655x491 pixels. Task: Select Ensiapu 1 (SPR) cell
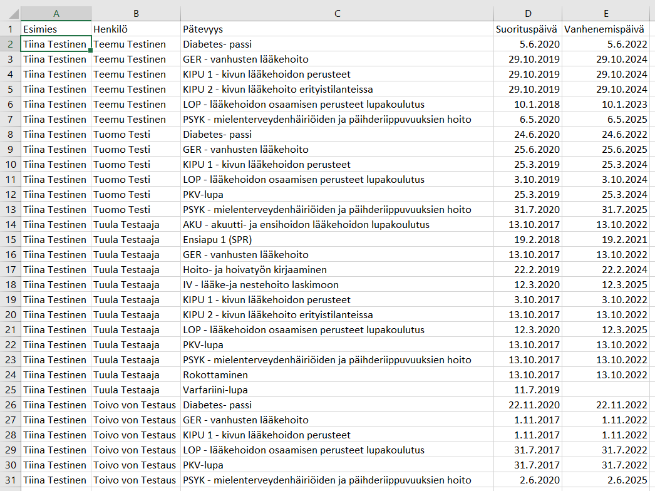[337, 239]
